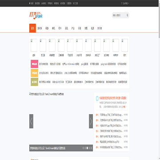Go to next carousel slide arrow

tap(91, 121)
